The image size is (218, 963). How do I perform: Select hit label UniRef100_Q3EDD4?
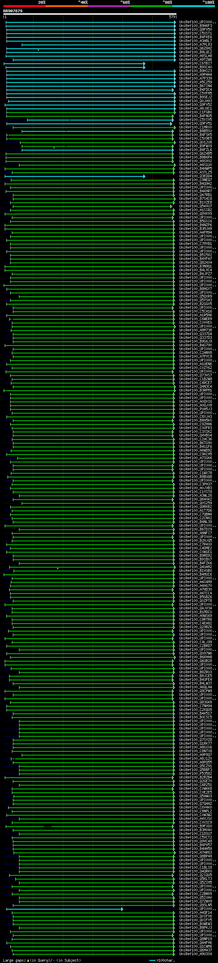(195, 176)
